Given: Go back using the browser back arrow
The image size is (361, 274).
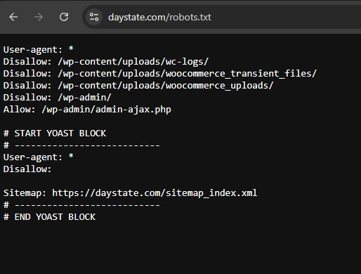Looking at the screenshot, I should point(13,17).
